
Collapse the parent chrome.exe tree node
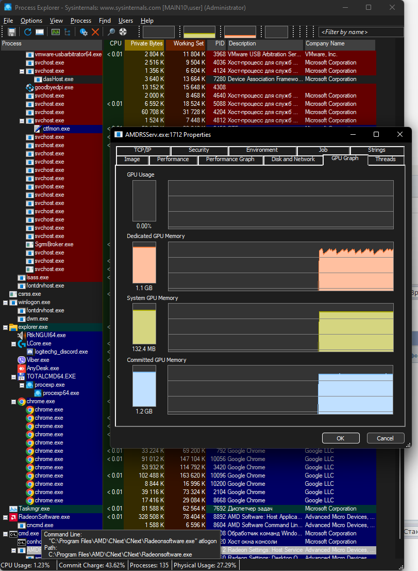point(13,402)
